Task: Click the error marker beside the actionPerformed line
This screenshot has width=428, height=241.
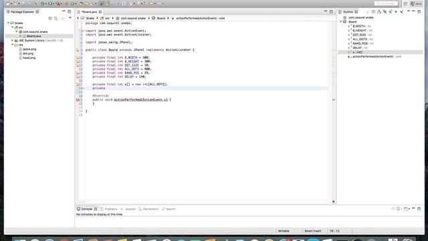Action: click(78, 100)
